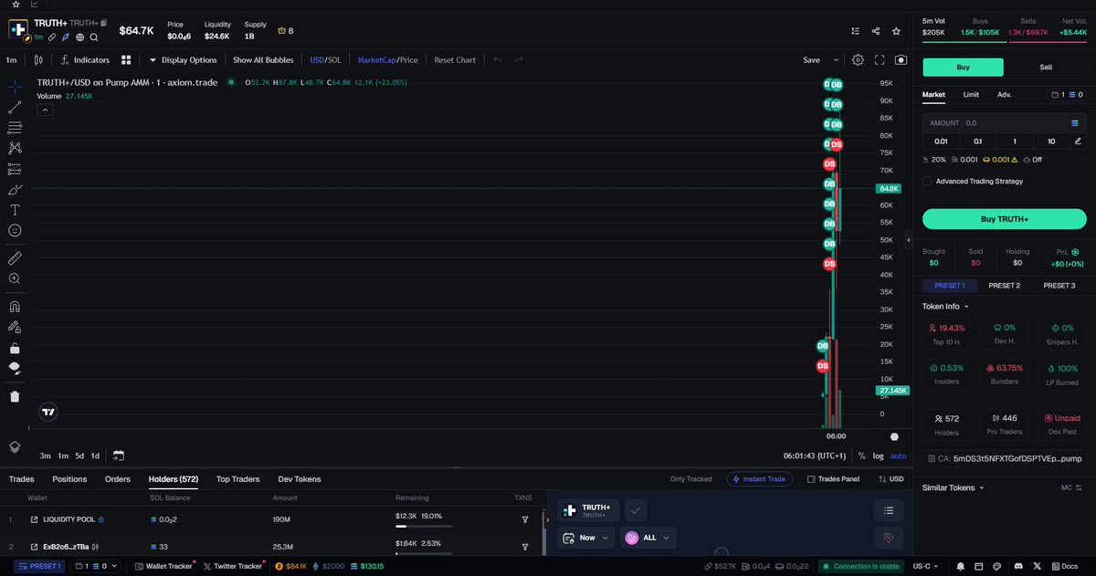Image resolution: width=1096 pixels, height=576 pixels.
Task: Select the ruler measure tool
Action: pyautogui.click(x=15, y=258)
